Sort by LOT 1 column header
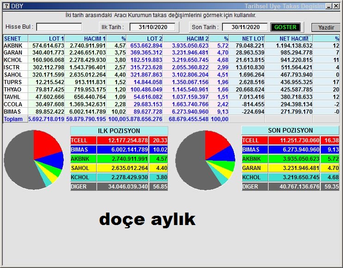Screen dimensions: 343x268 46,39
